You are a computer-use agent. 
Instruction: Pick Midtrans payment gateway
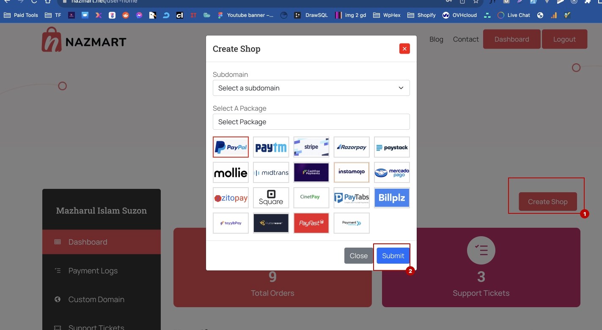(271, 172)
